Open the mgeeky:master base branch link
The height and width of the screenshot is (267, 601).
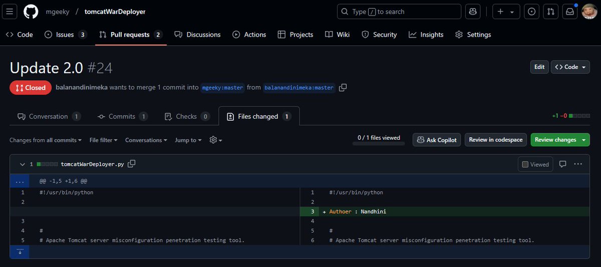223,88
